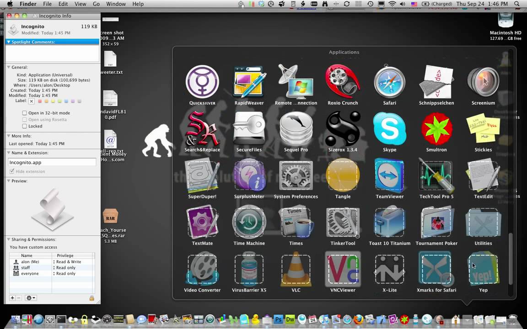Image resolution: width=527 pixels, height=329 pixels.
Task: Open the Schnippselchen app
Action: click(436, 82)
